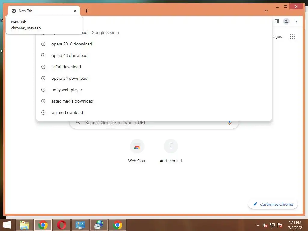Viewport: 308px width, 231px height.
Task: Close the New Tab browser tab
Action: point(75,11)
